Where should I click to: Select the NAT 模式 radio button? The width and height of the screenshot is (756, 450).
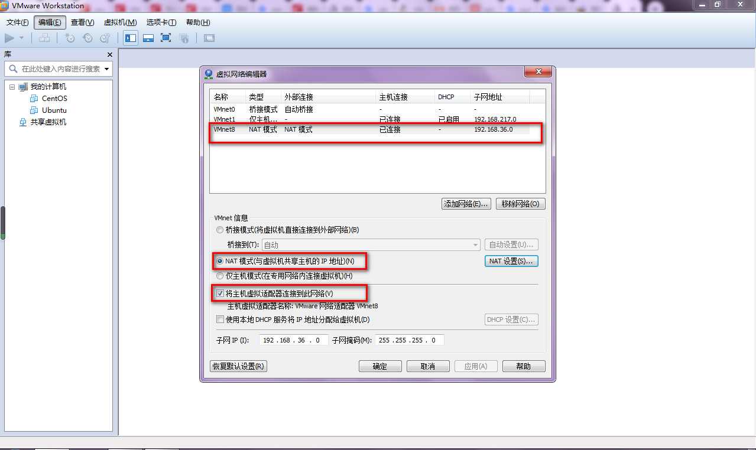point(220,261)
